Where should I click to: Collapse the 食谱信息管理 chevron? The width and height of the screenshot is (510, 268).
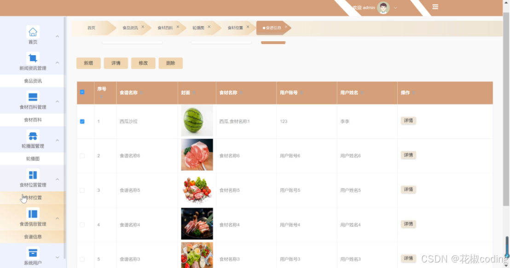point(57,218)
